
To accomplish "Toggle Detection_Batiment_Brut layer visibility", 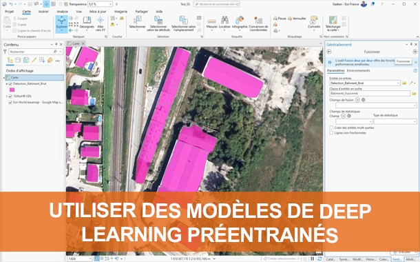I will (10, 84).
